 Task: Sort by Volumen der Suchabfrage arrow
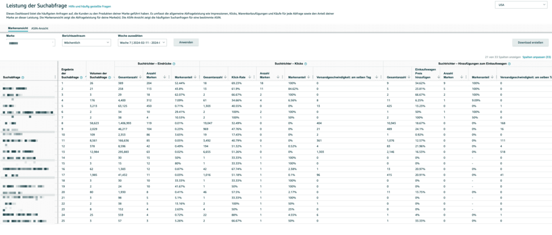tap(114, 77)
